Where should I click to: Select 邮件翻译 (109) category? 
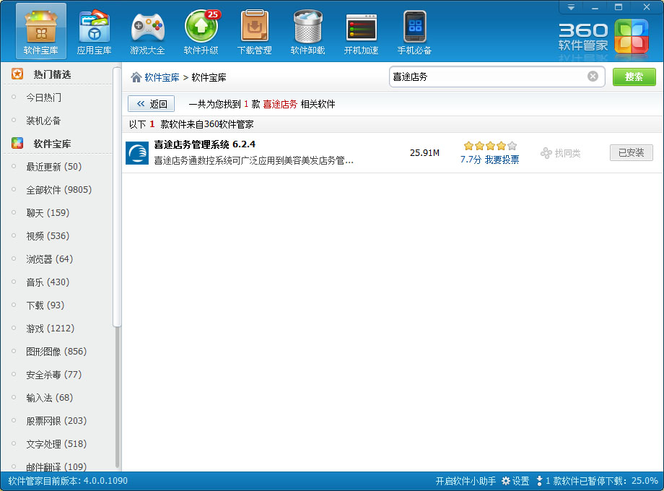click(56, 467)
